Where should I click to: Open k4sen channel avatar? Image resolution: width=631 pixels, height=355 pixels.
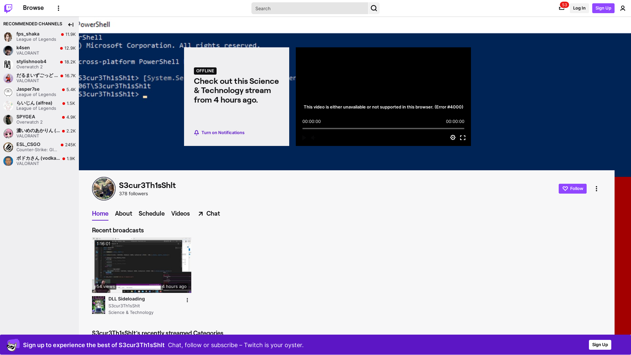(x=8, y=50)
